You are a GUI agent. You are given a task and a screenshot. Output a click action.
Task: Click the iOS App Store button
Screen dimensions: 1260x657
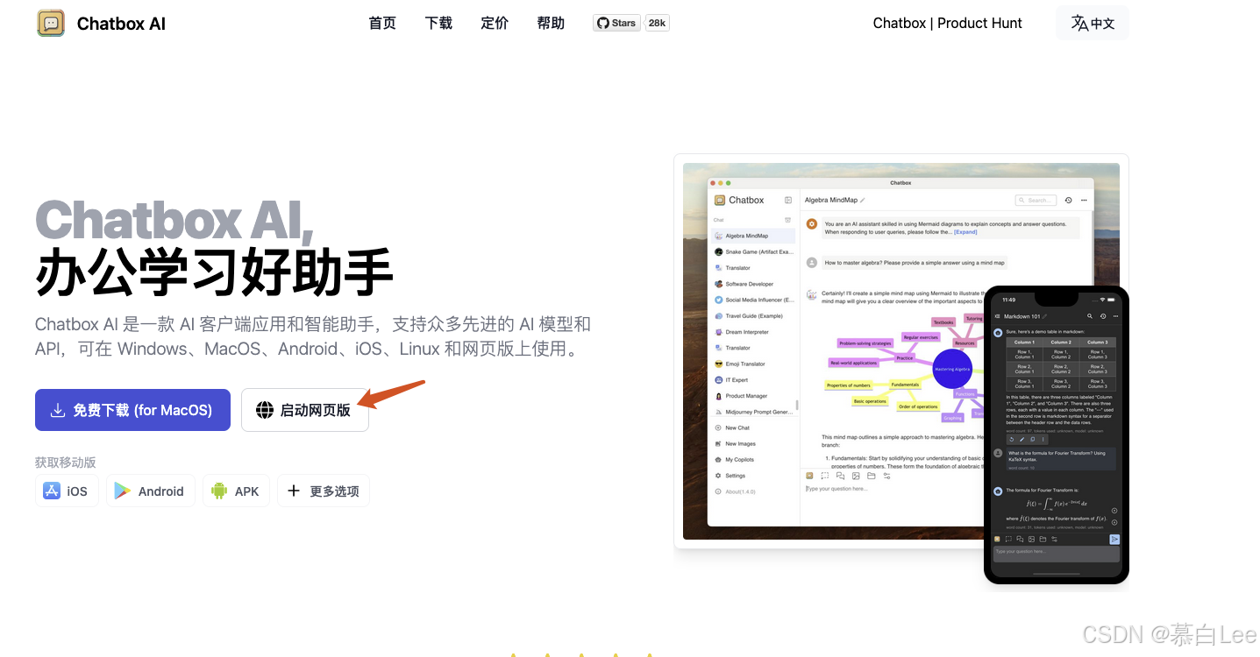coord(67,491)
